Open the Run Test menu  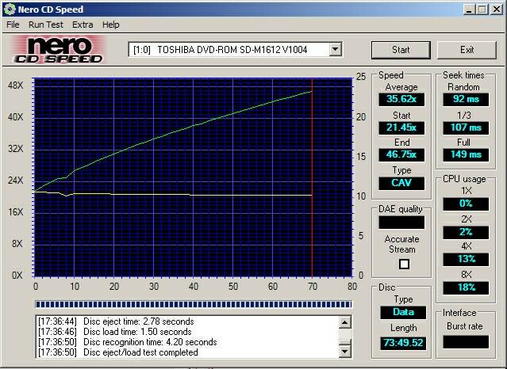[45, 25]
